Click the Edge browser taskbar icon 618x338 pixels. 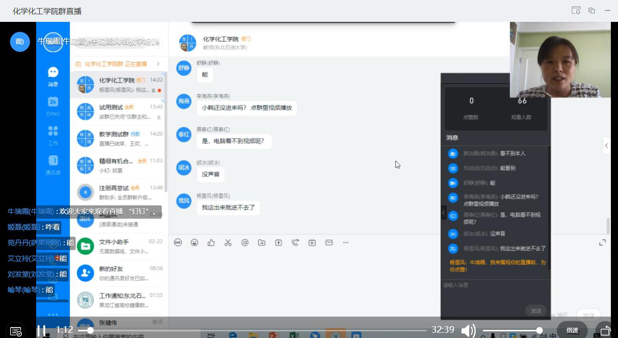(x=233, y=335)
